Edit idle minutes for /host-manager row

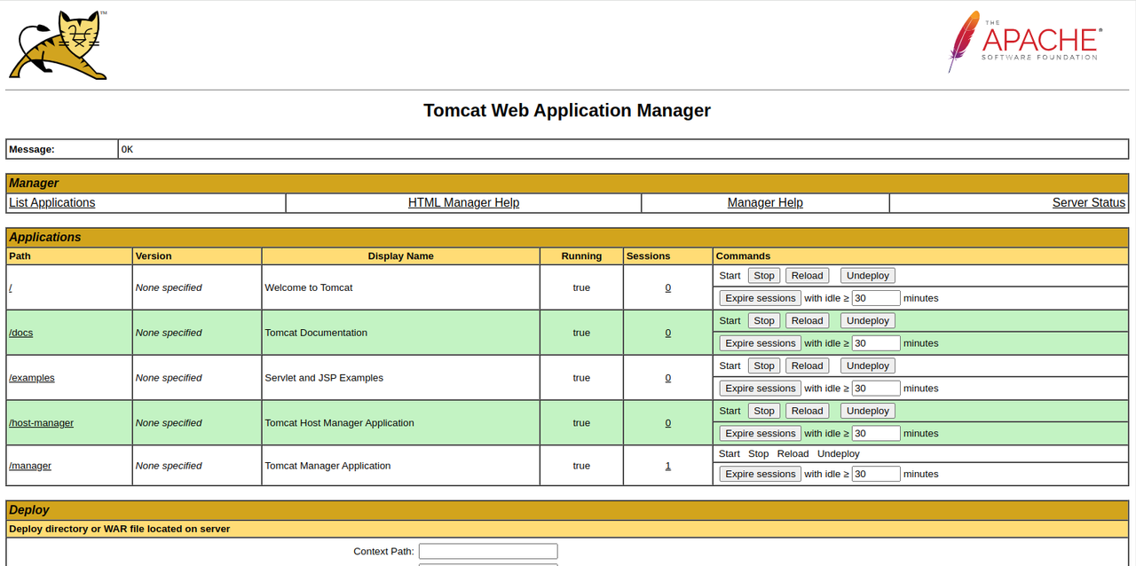coord(876,434)
